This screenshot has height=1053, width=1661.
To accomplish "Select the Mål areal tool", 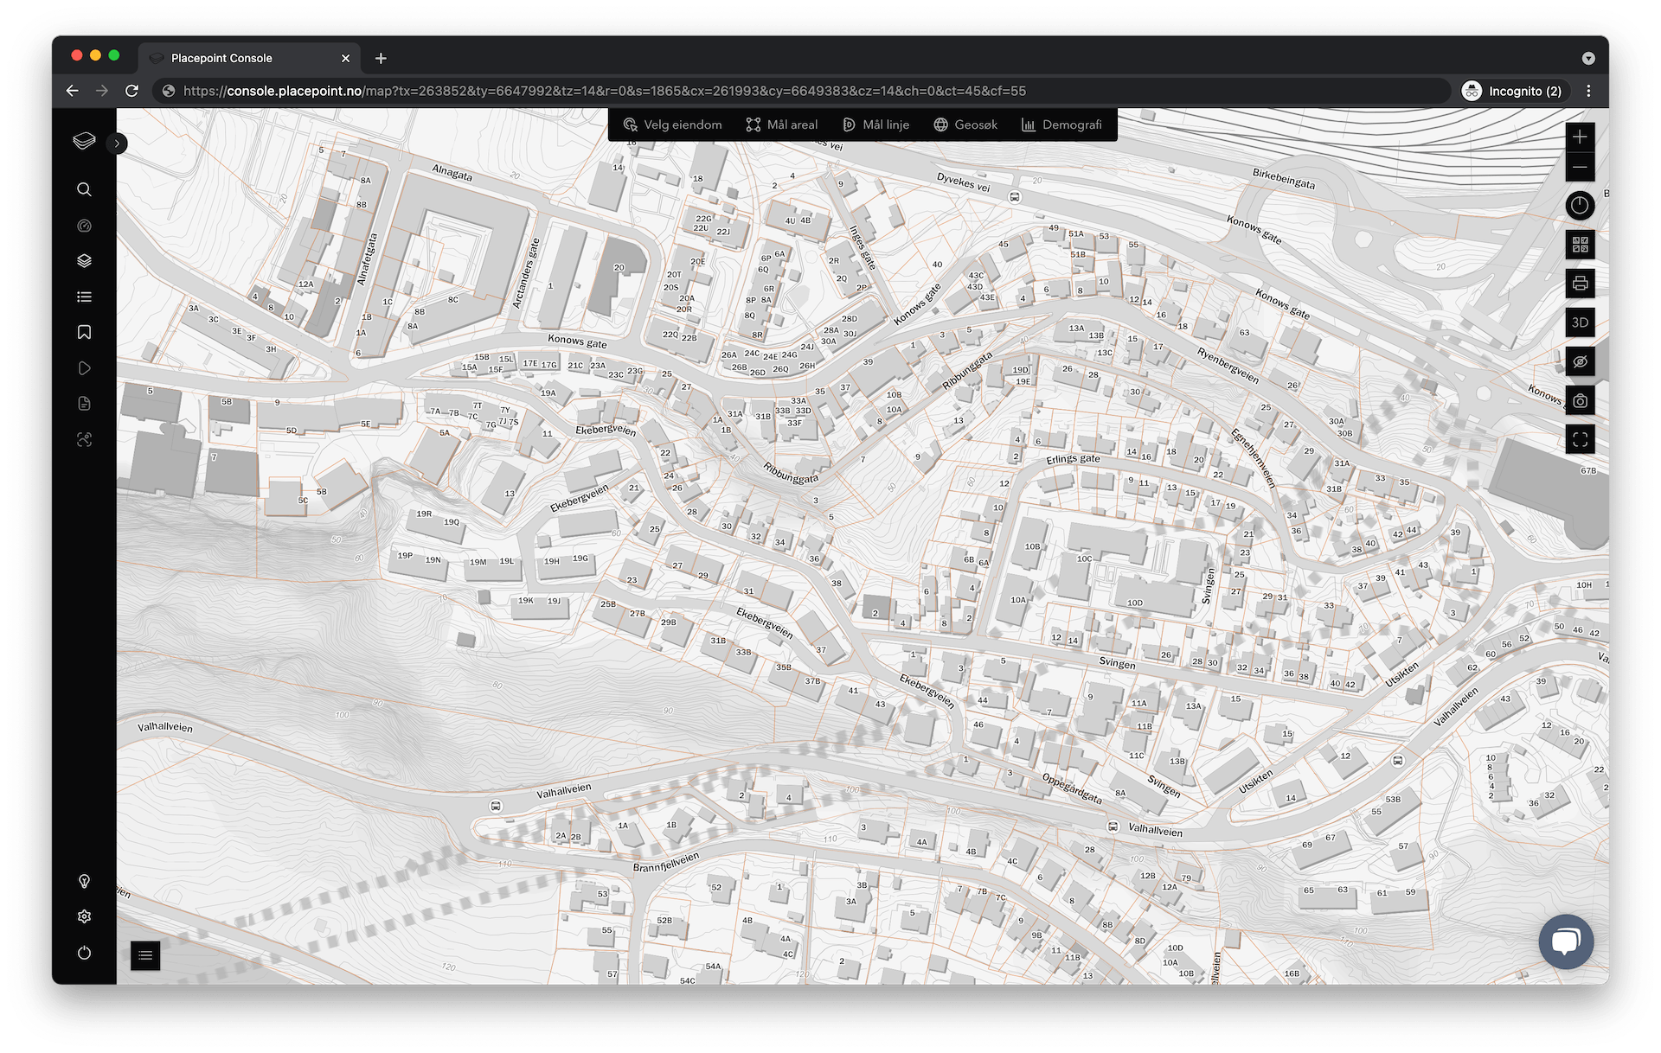I will [781, 124].
